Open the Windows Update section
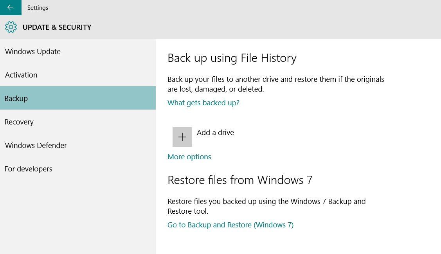The height and width of the screenshot is (254, 441). pyautogui.click(x=77, y=52)
